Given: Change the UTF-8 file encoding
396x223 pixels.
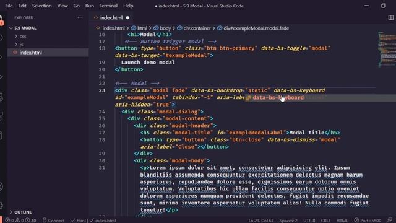Looking at the screenshot, I should point(309,221).
